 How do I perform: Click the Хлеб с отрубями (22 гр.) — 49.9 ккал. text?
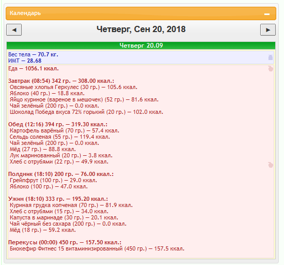pyautogui.click(x=59, y=161)
